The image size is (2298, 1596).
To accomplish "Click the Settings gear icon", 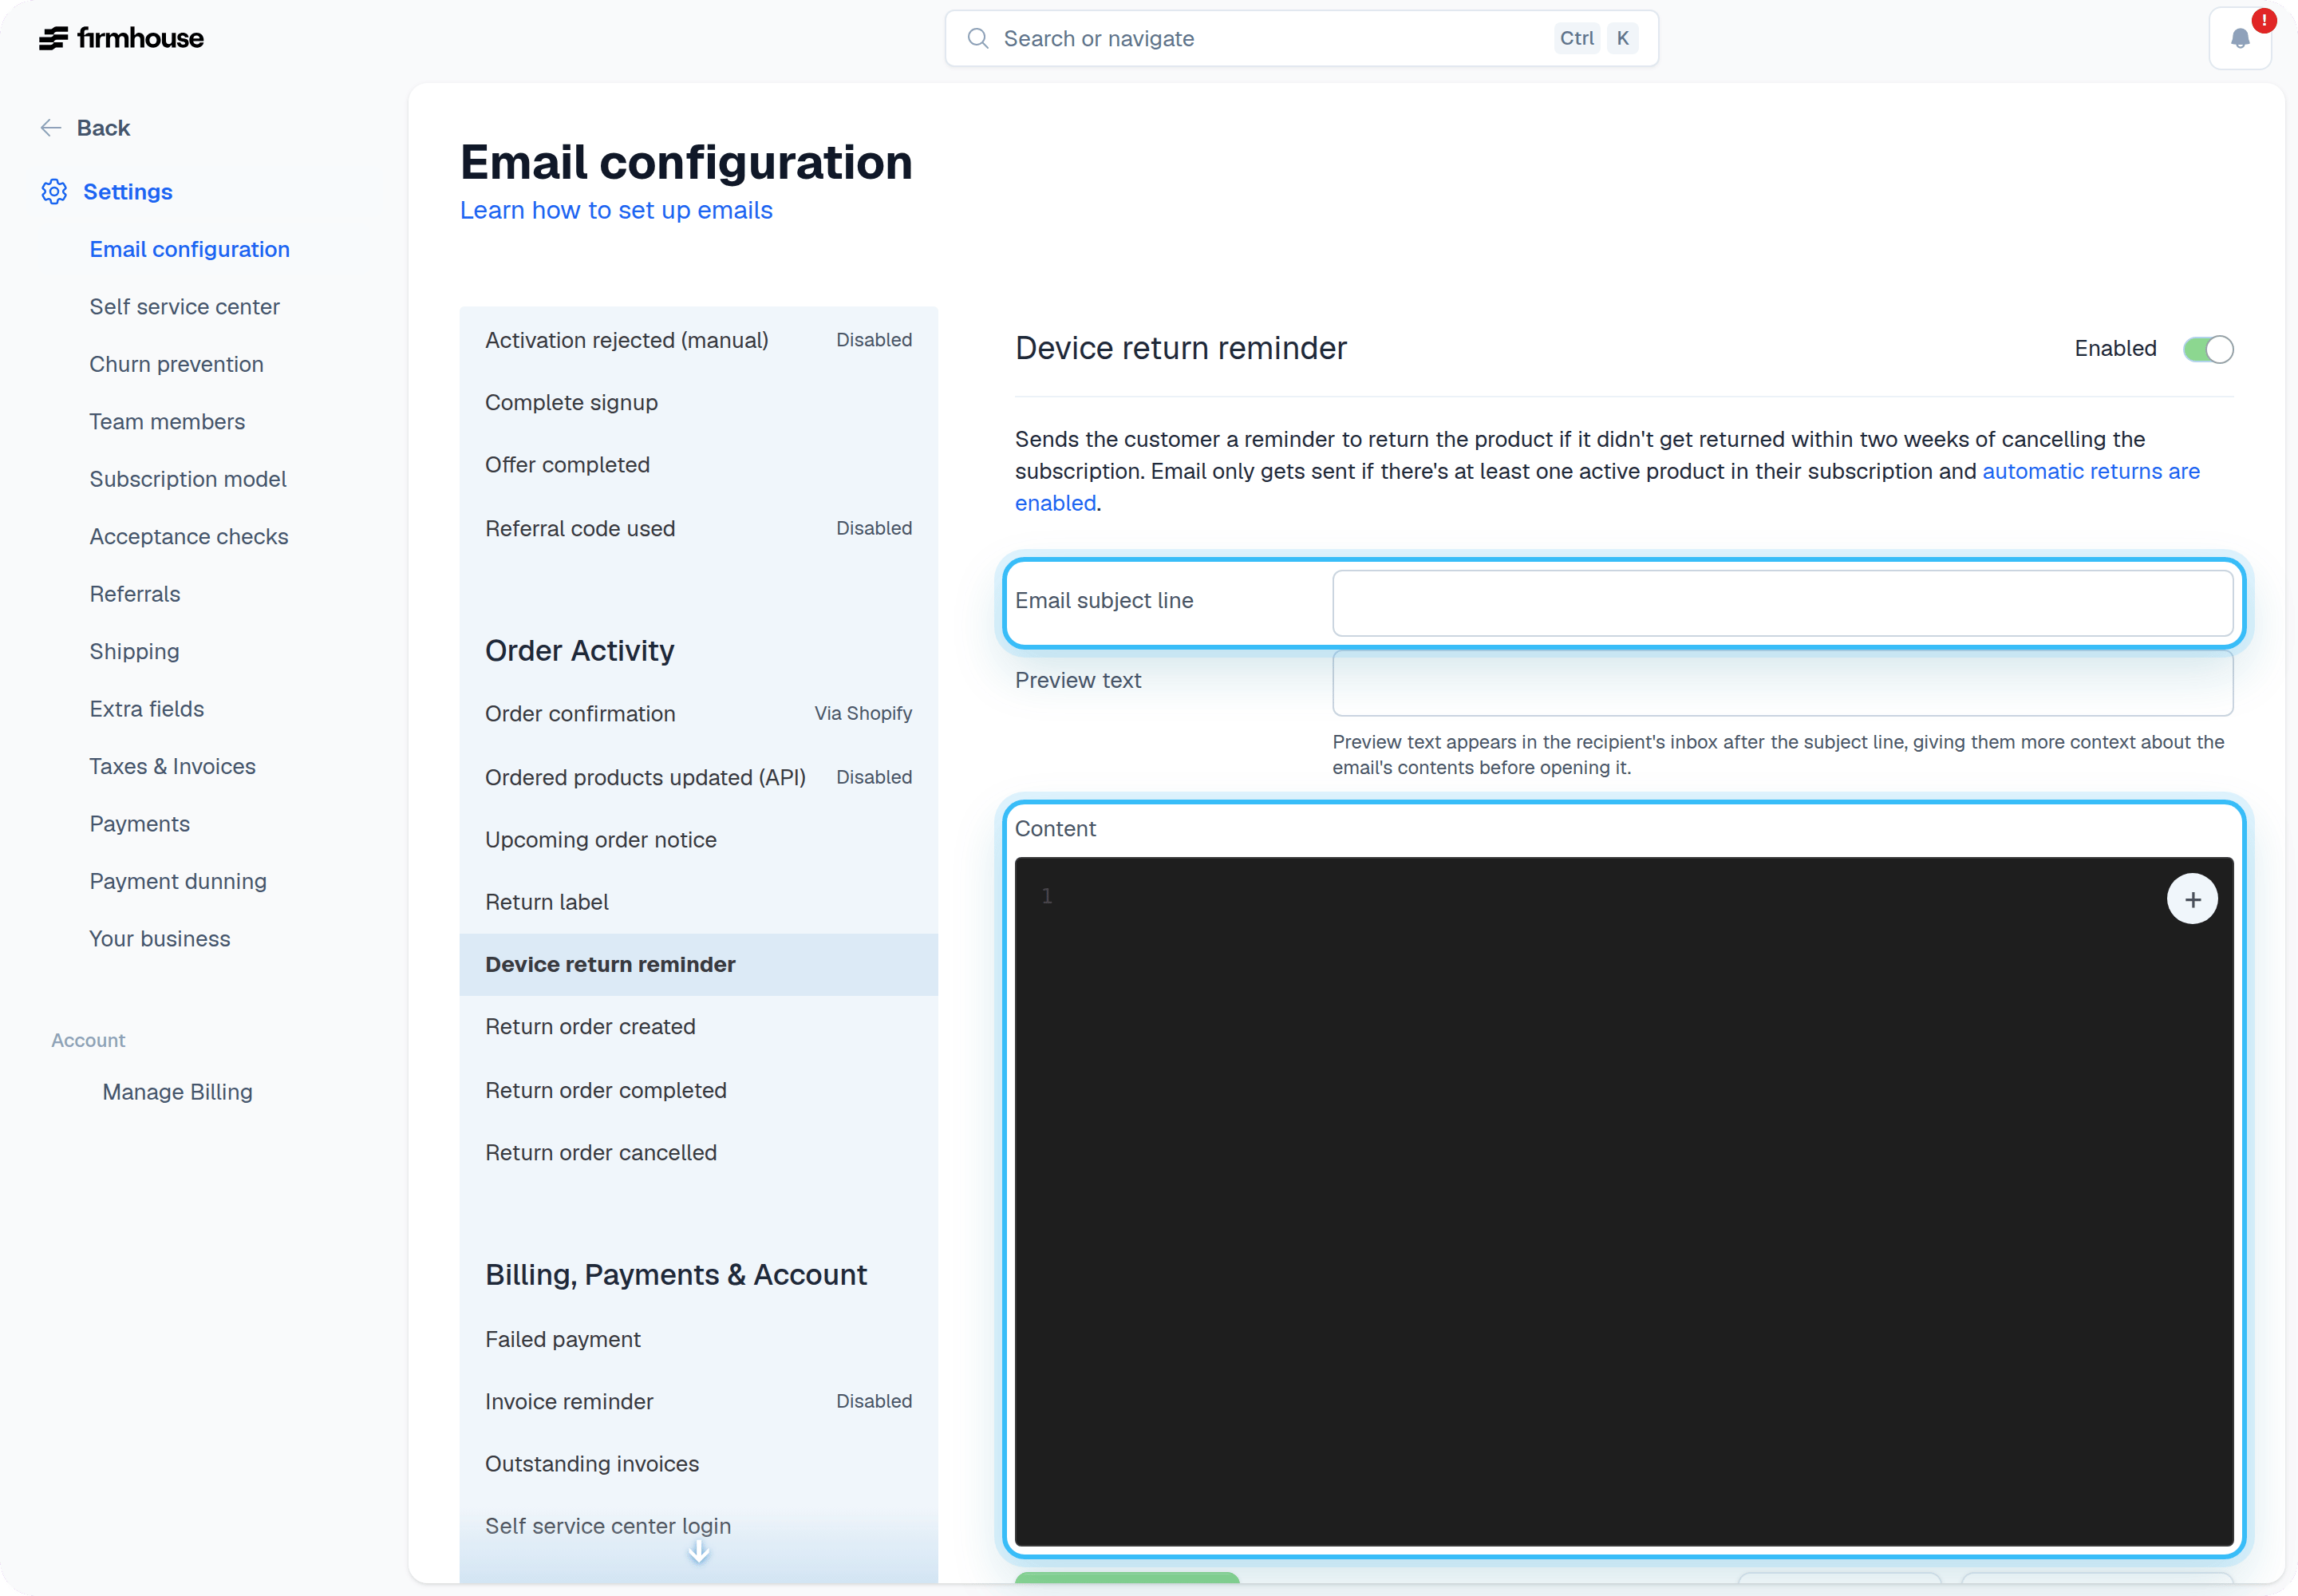I will (x=54, y=191).
